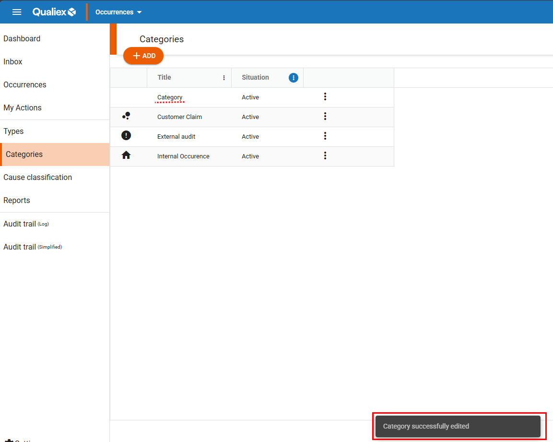Open the Occurrences module dropdown
The height and width of the screenshot is (442, 553).
(x=118, y=12)
